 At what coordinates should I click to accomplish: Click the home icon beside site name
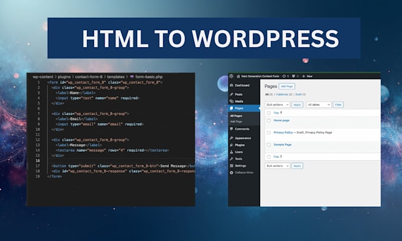pos(238,76)
